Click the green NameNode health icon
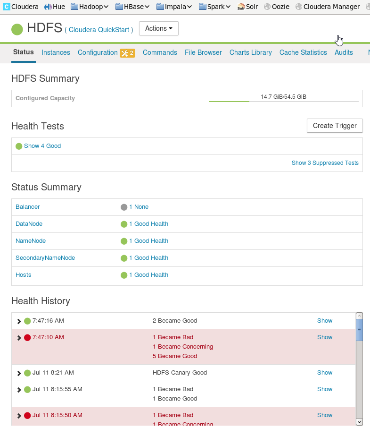This screenshot has height=428, width=370. (x=124, y=241)
